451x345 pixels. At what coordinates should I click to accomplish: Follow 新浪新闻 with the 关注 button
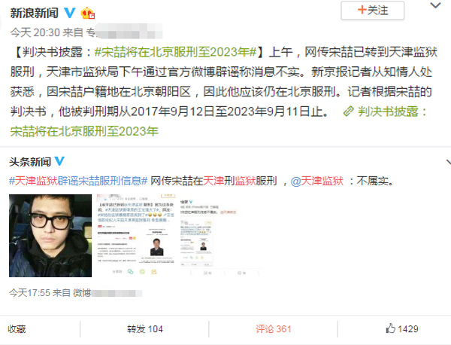373,11
